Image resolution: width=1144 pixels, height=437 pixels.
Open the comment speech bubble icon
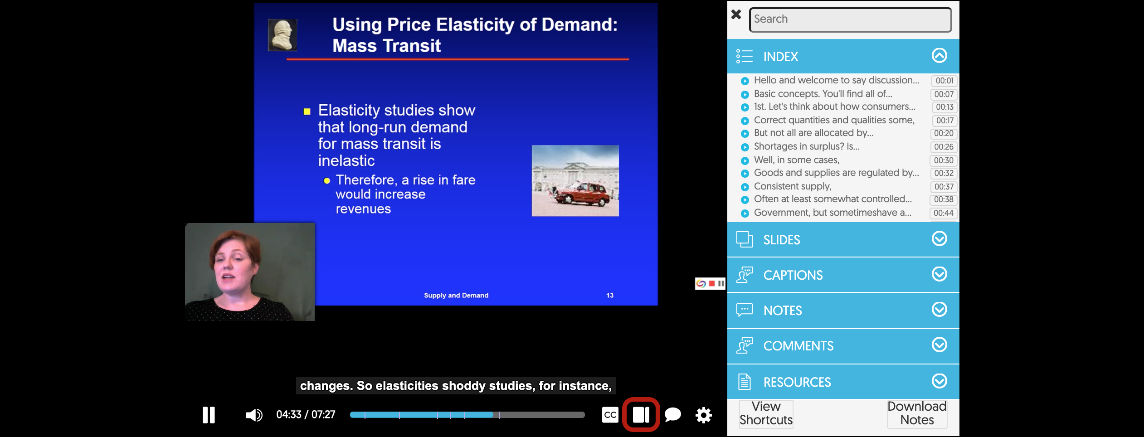672,415
